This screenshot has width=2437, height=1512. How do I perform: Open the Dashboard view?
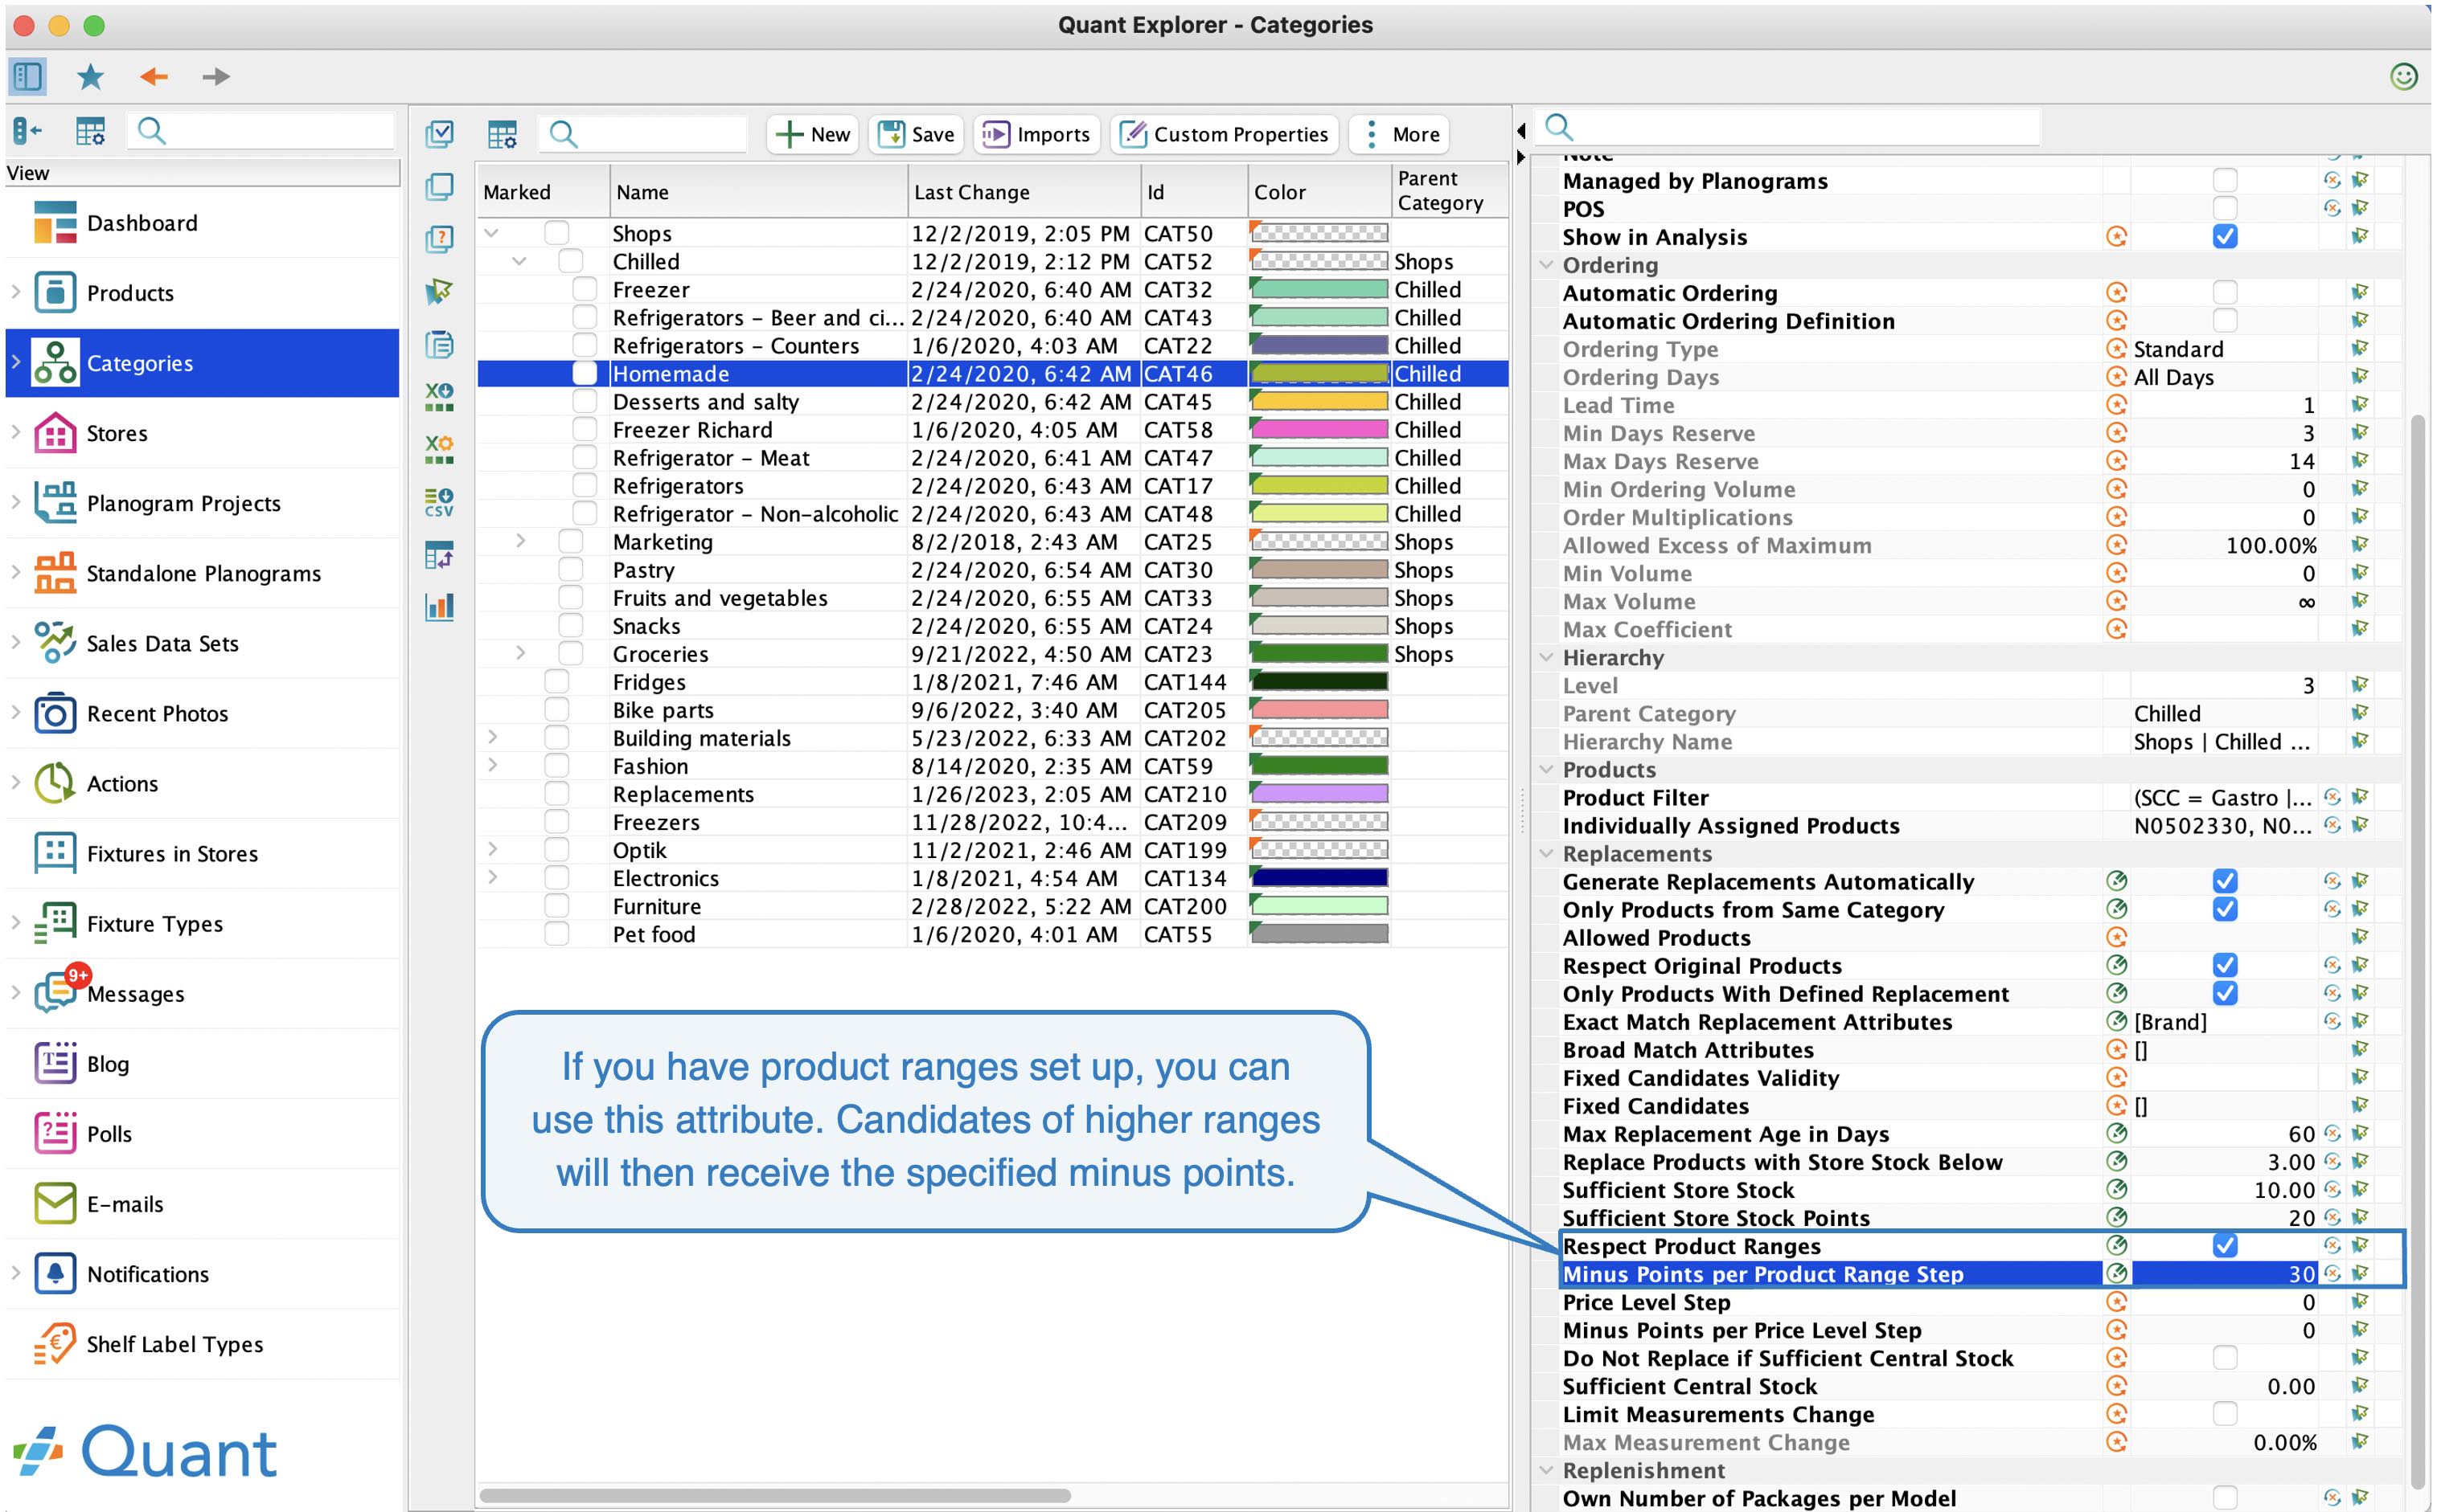202,223
